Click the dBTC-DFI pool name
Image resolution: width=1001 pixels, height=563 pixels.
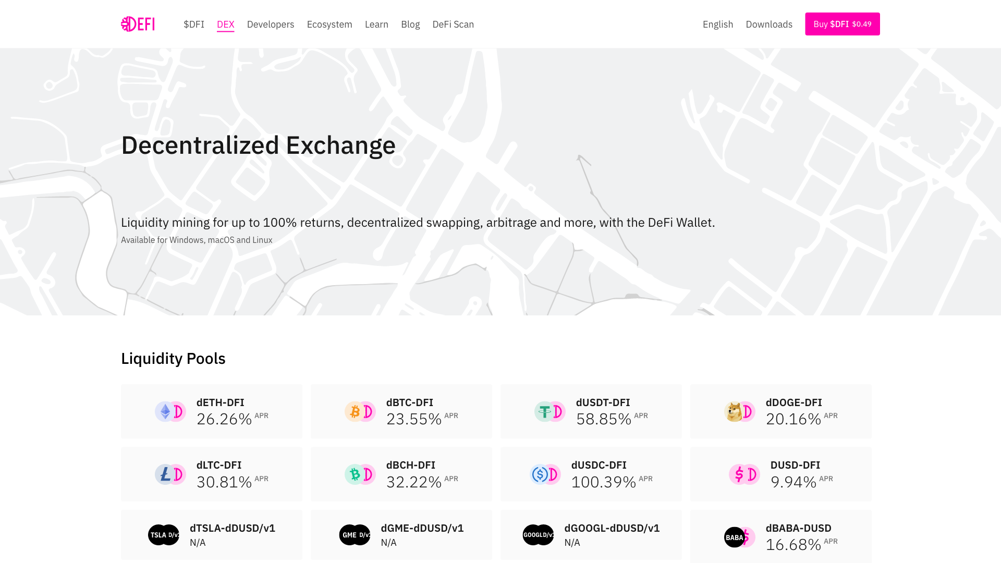point(410,402)
